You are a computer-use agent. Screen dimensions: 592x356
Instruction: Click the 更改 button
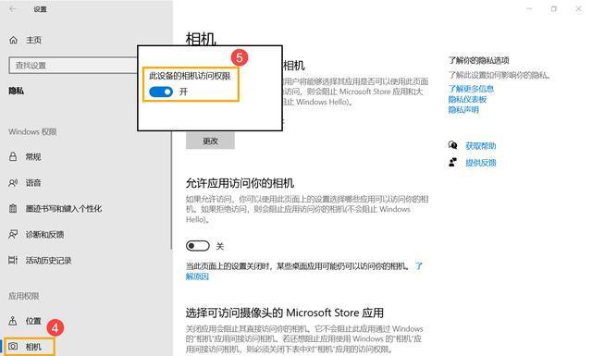(x=210, y=141)
